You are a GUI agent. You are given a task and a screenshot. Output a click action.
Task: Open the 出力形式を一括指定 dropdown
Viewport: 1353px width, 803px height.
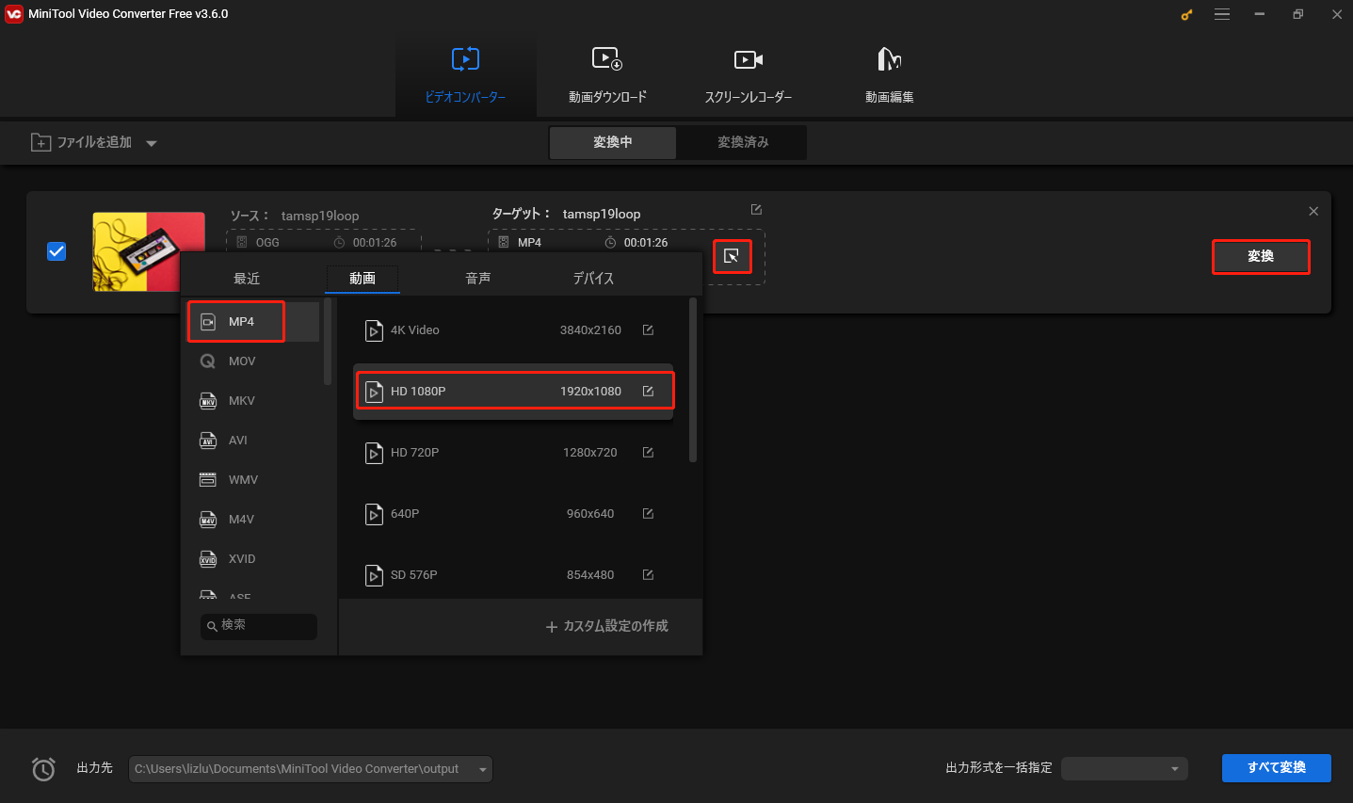[x=1124, y=769]
